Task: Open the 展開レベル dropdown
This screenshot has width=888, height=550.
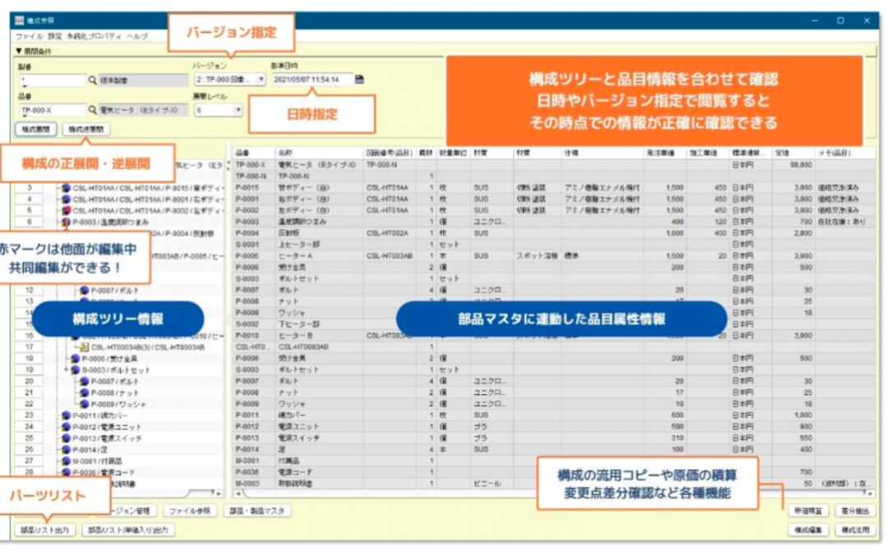Action: (238, 109)
